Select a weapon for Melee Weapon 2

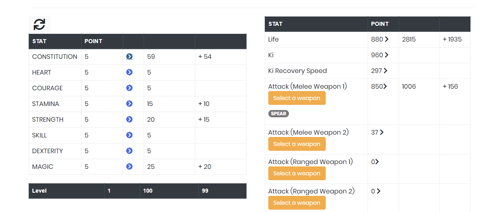297,144
